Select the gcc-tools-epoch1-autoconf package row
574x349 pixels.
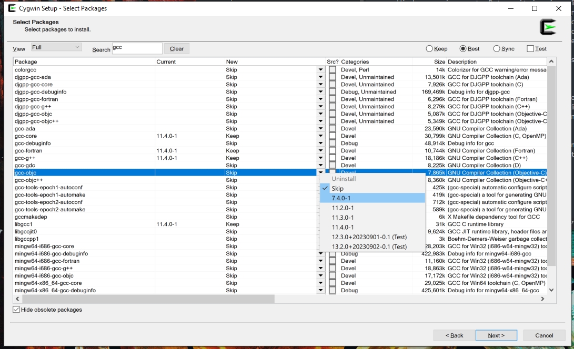pos(280,187)
